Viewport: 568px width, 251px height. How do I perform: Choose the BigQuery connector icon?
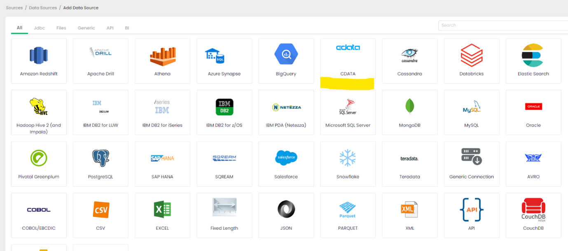click(286, 54)
